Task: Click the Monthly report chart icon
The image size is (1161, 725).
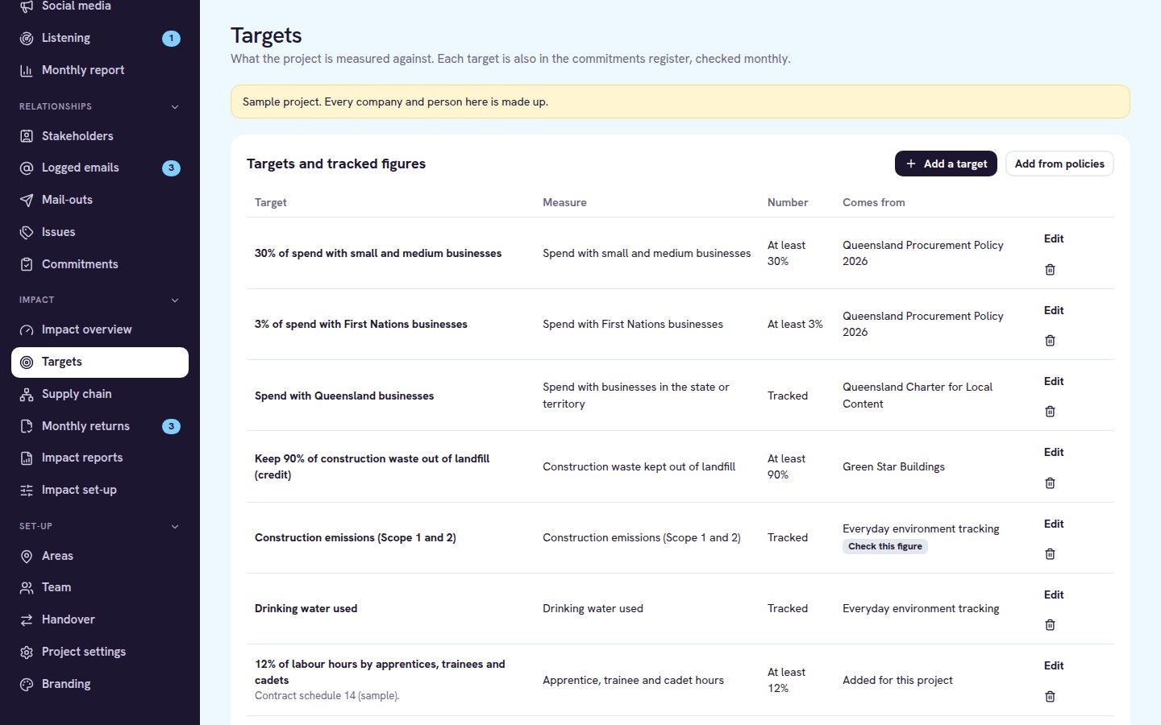Action: 27,70
